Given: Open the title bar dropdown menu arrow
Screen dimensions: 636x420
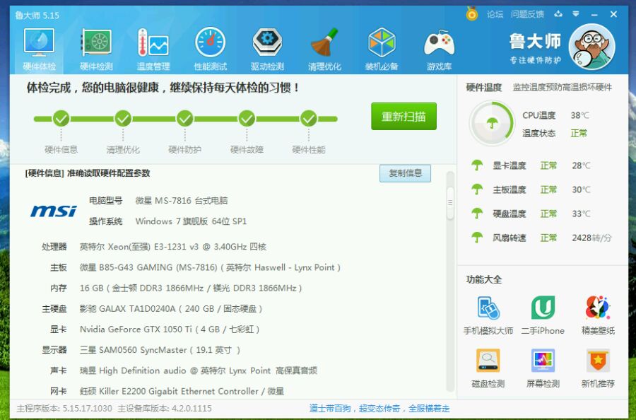Looking at the screenshot, I should pyautogui.click(x=575, y=14).
